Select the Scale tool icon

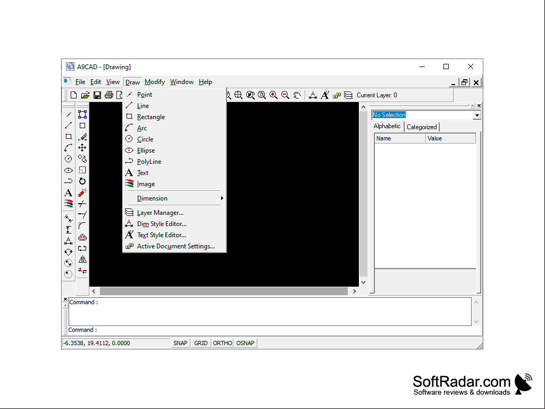click(x=82, y=170)
